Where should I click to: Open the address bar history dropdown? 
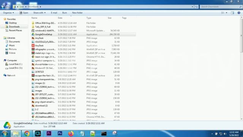[x=193, y=7]
